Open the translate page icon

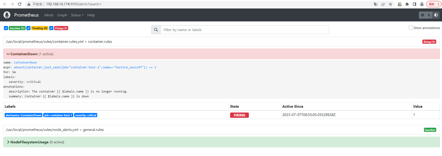(x=376, y=4)
